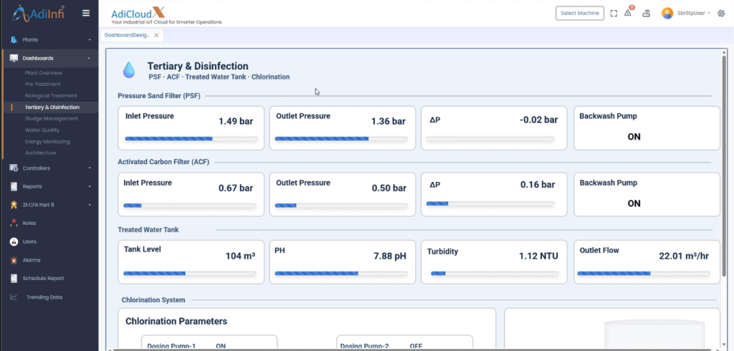Select Tertiary & Disinfection dashboard
Image resolution: width=734 pixels, height=351 pixels.
point(52,107)
